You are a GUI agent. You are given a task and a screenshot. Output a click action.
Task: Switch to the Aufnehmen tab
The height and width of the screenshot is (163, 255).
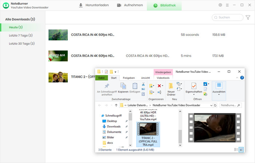(x=130, y=5)
